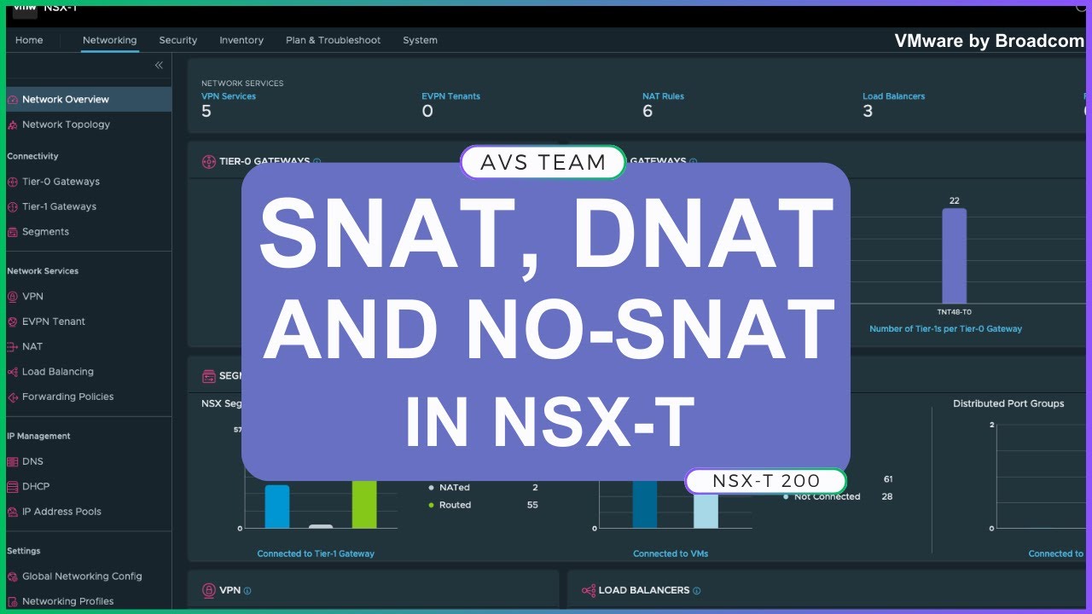Open Plan & Troubleshoot tab
This screenshot has width=1092, height=614.
tap(333, 40)
